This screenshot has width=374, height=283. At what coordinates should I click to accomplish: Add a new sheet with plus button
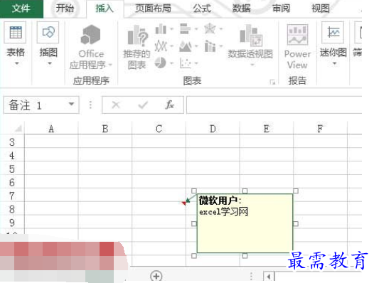click(156, 277)
